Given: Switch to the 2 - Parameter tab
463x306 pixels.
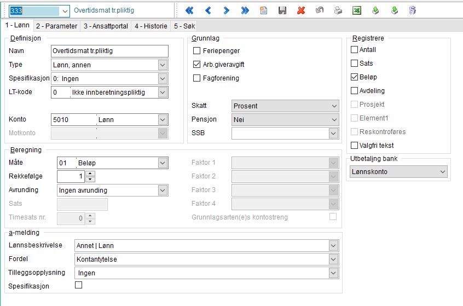Looking at the screenshot, I should [x=56, y=26].
